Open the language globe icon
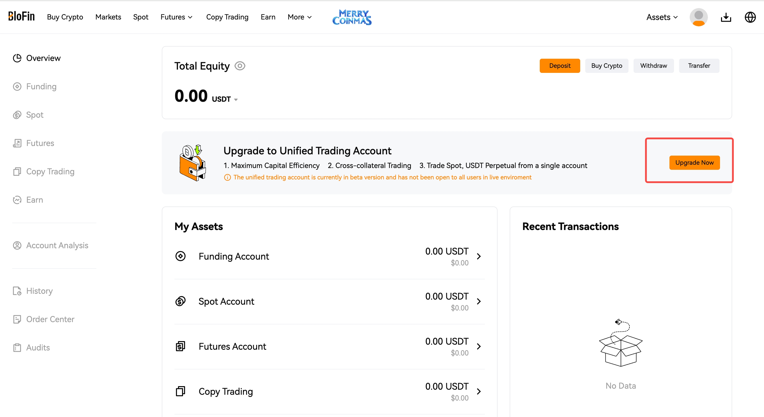 coord(750,17)
